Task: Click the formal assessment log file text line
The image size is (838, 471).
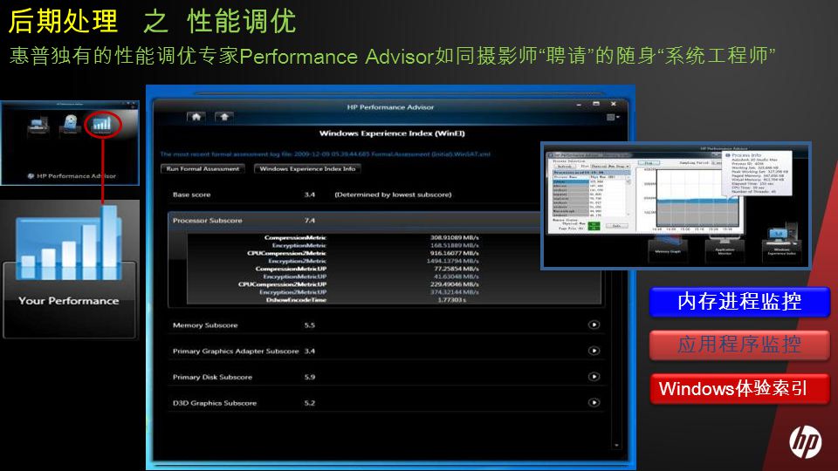Action: coord(325,154)
